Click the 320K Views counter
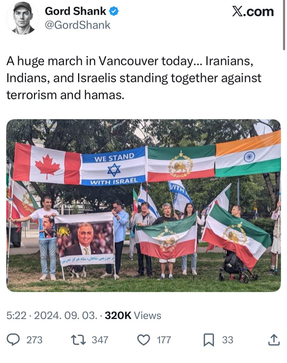This screenshot has height=363, width=287. (x=133, y=316)
